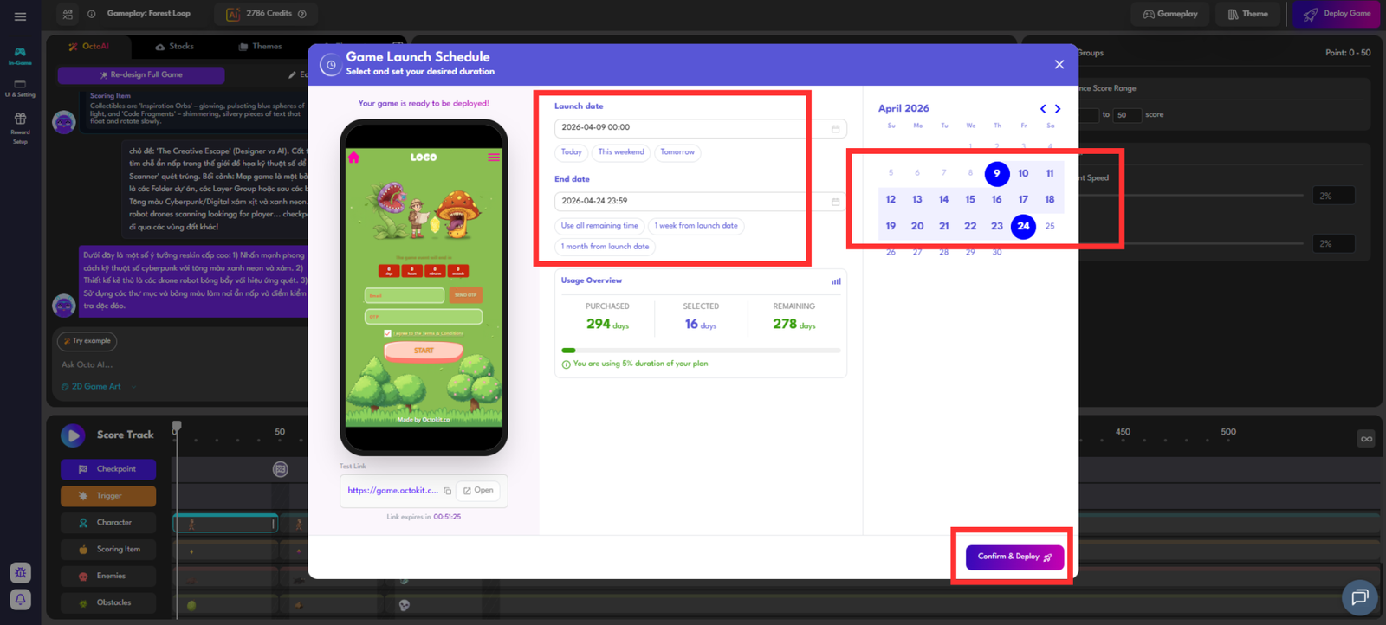This screenshot has height=625, width=1386.
Task: Open the notification bell icon
Action: click(x=21, y=599)
